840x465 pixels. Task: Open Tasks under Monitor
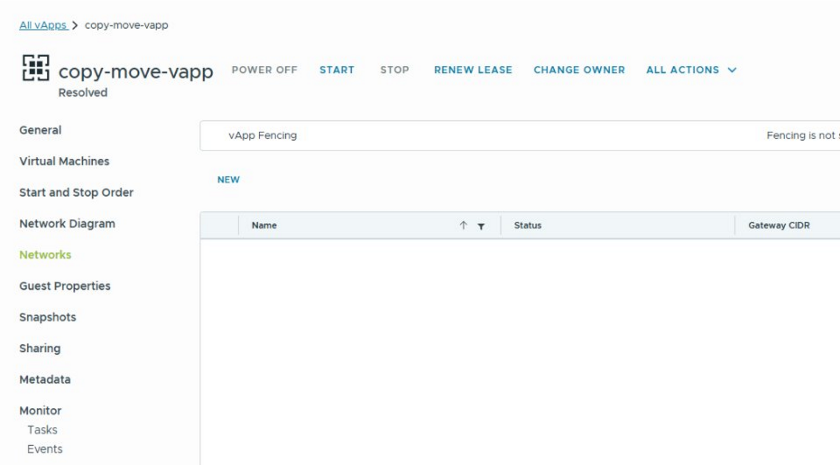pos(43,430)
